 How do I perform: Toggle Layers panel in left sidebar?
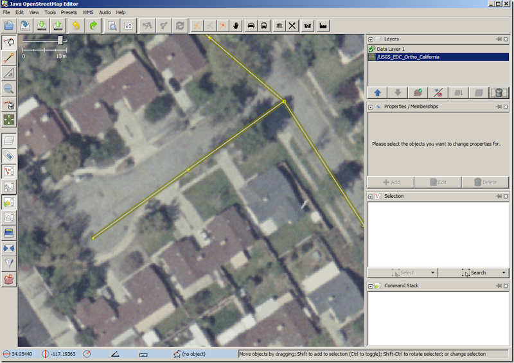click(9, 141)
